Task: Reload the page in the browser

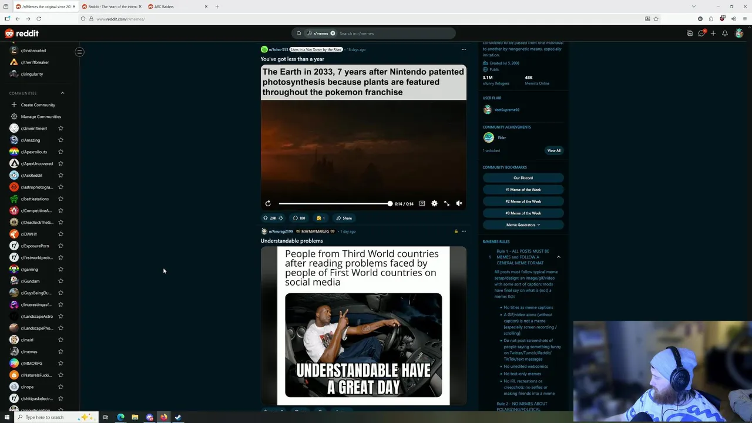Action: 39,19
